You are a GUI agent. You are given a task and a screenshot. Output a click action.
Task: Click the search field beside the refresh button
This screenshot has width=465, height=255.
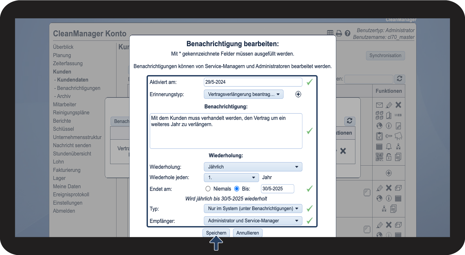click(x=369, y=79)
